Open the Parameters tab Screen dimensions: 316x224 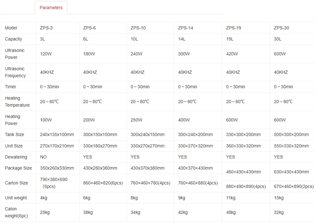pos(51,8)
